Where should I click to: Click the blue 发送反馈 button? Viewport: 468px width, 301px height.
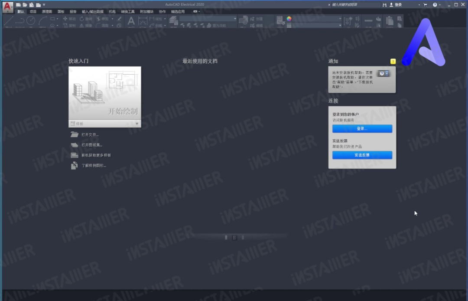362,155
